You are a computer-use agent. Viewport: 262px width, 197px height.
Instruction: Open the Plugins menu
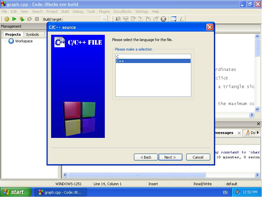104,11
